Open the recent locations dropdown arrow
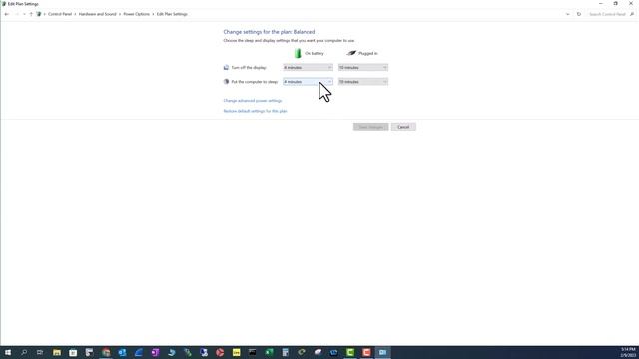The image size is (639, 359). (24, 14)
